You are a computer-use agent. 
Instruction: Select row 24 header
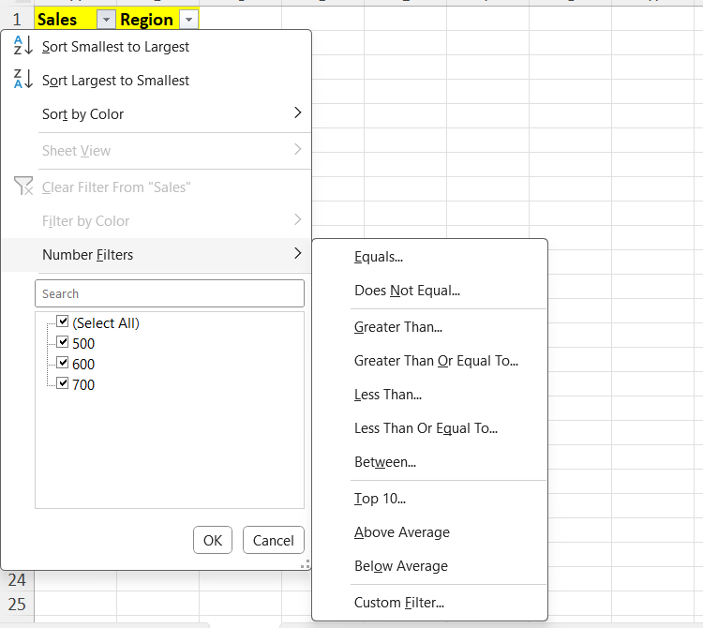(x=17, y=580)
